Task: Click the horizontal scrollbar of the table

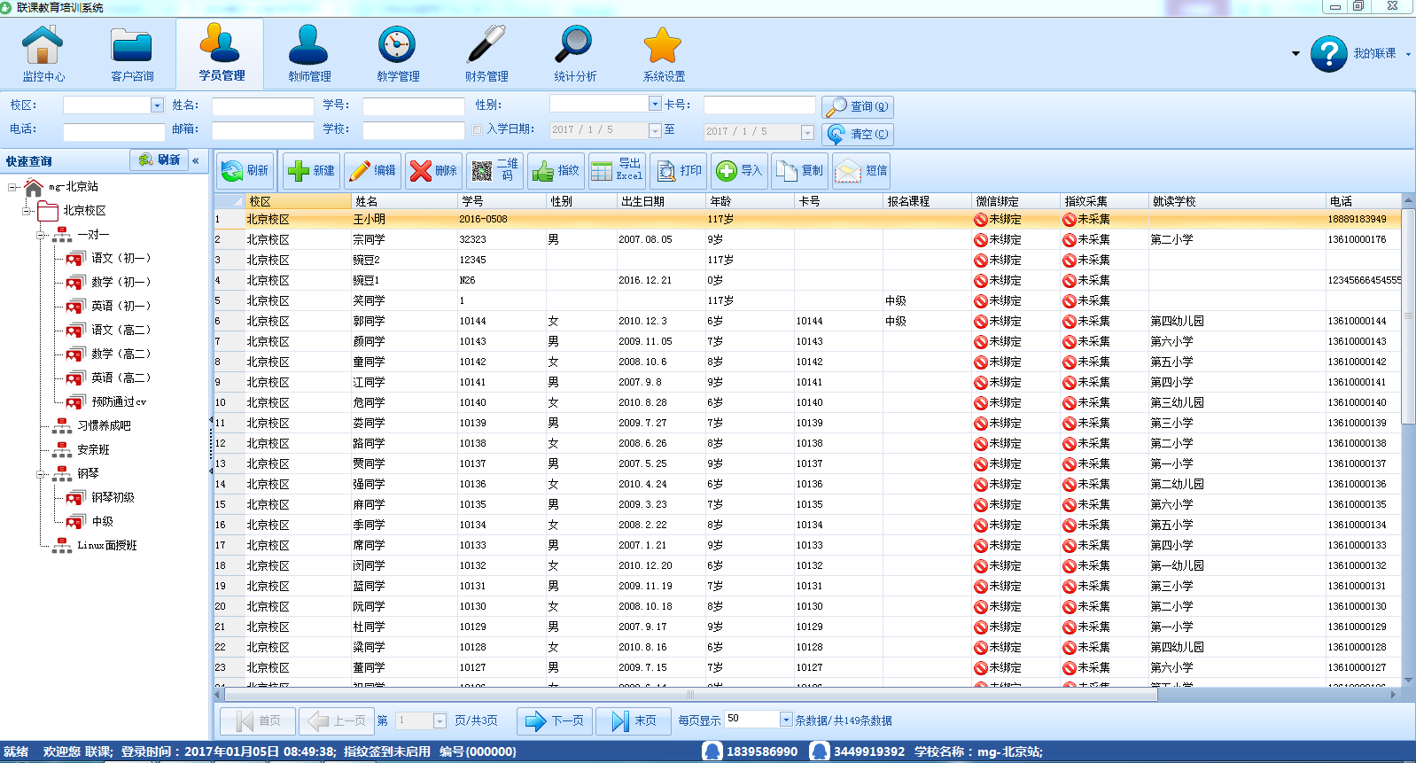Action: [691, 695]
